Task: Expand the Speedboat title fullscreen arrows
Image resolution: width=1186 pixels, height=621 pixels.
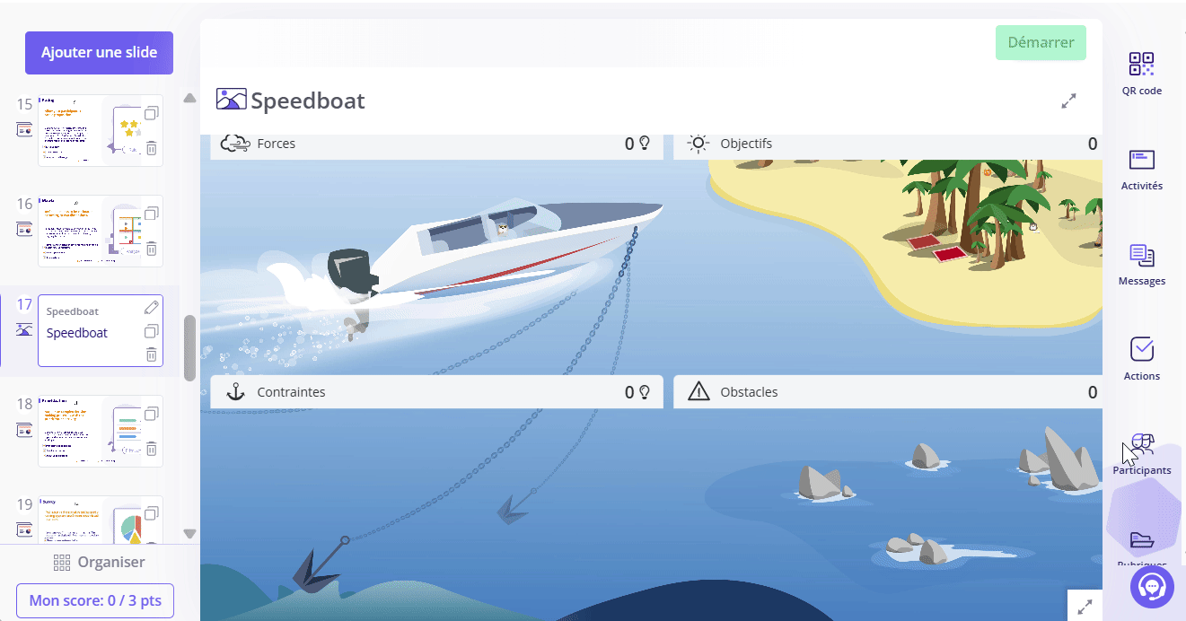Action: pos(1068,101)
